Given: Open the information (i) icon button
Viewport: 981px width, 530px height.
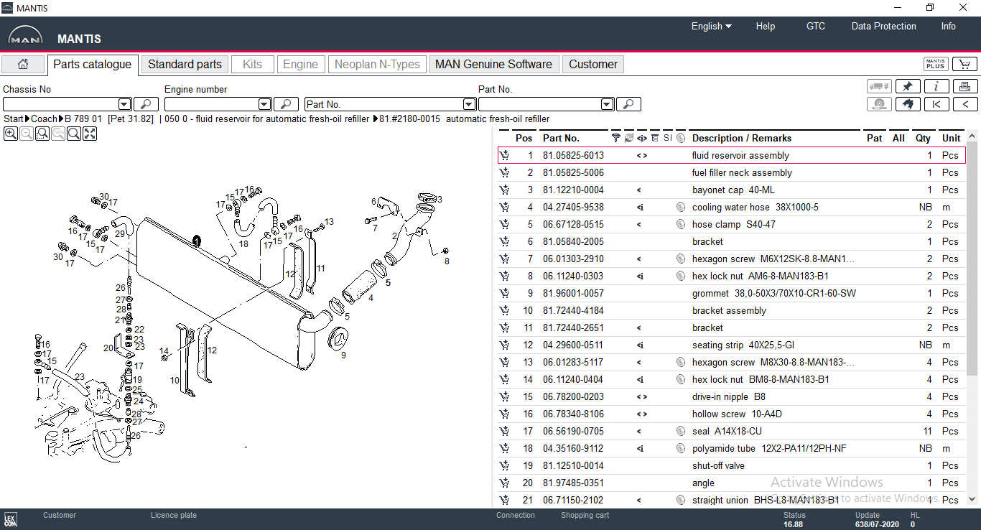Looking at the screenshot, I should point(936,87).
